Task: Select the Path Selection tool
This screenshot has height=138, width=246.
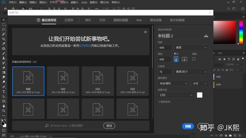Action: (x=3, y=96)
